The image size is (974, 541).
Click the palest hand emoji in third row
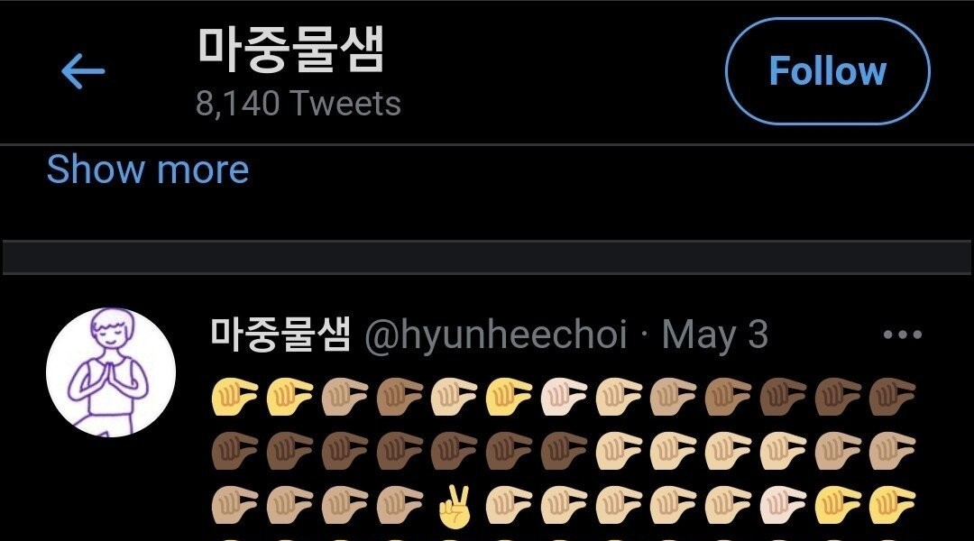coord(783,507)
